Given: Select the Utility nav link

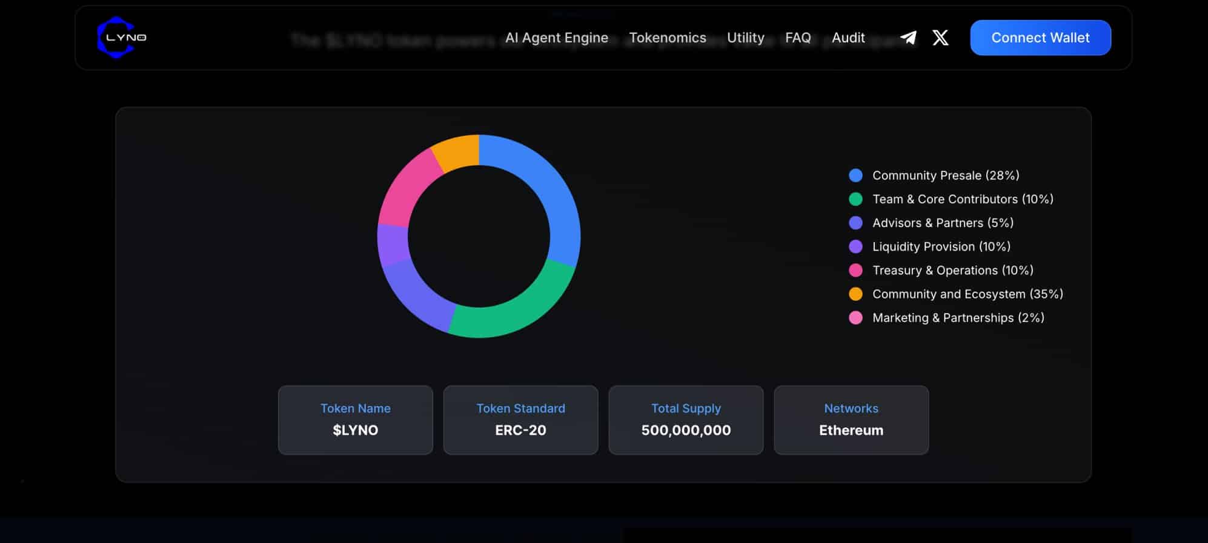Looking at the screenshot, I should tap(746, 38).
